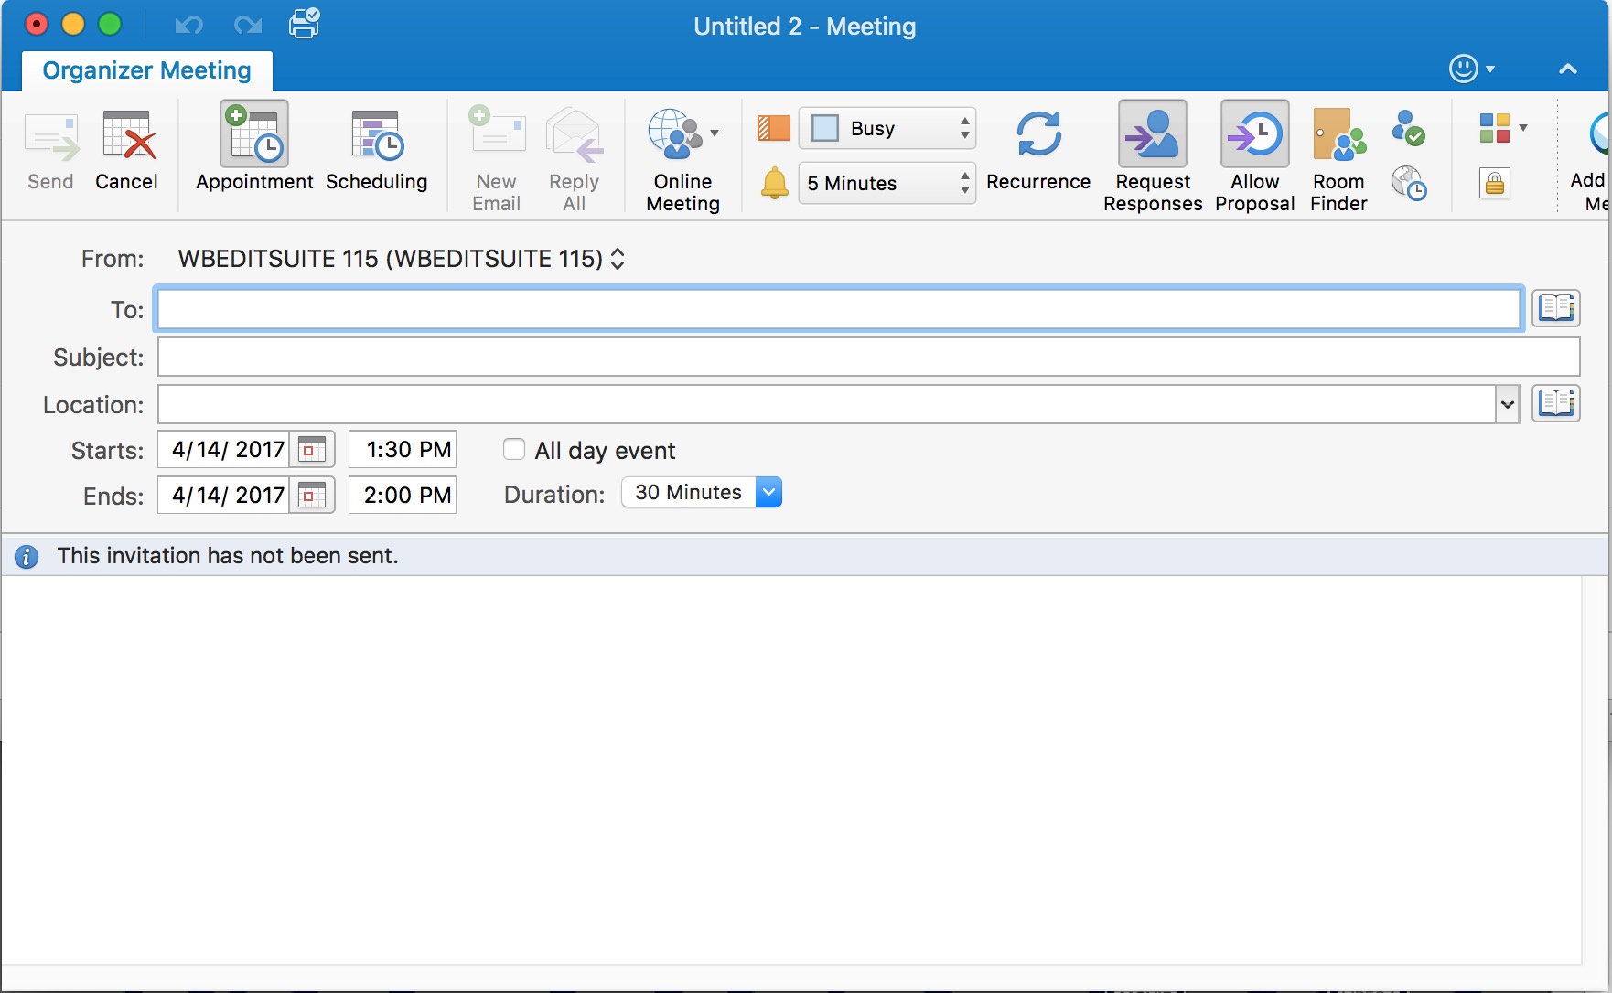Toggle Allow Proposal option

pyautogui.click(x=1254, y=136)
